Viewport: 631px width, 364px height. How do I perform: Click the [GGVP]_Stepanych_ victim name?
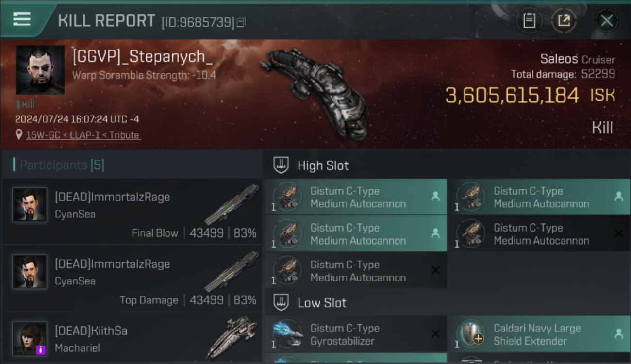point(142,57)
